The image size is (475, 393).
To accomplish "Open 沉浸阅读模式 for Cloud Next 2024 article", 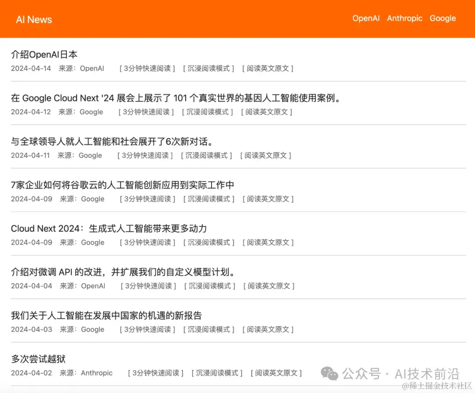I will (209, 243).
